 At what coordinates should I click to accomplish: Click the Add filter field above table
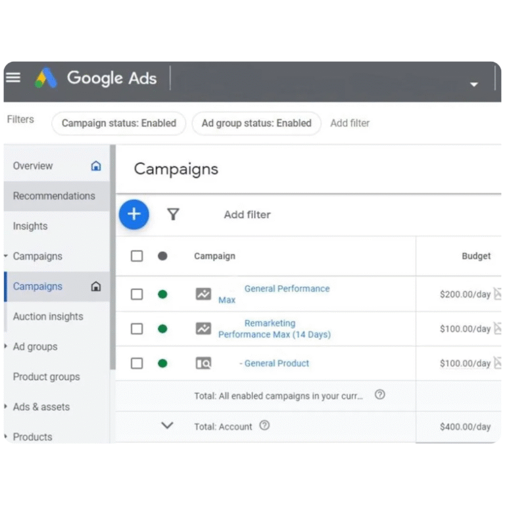pos(247,214)
